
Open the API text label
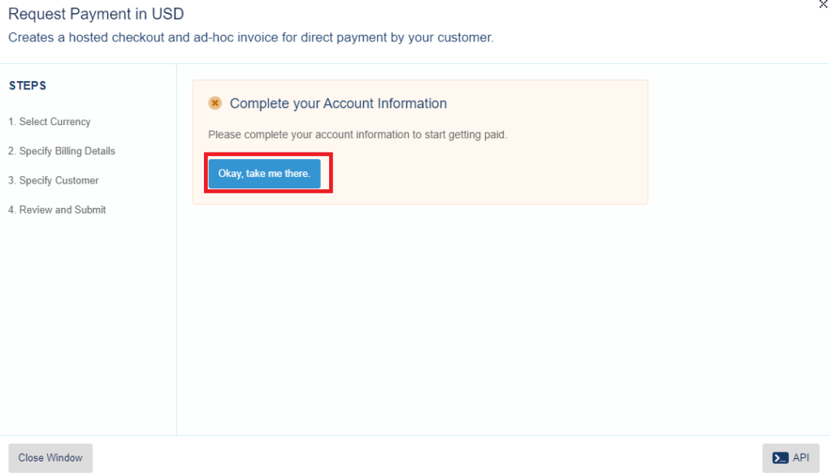click(x=800, y=457)
